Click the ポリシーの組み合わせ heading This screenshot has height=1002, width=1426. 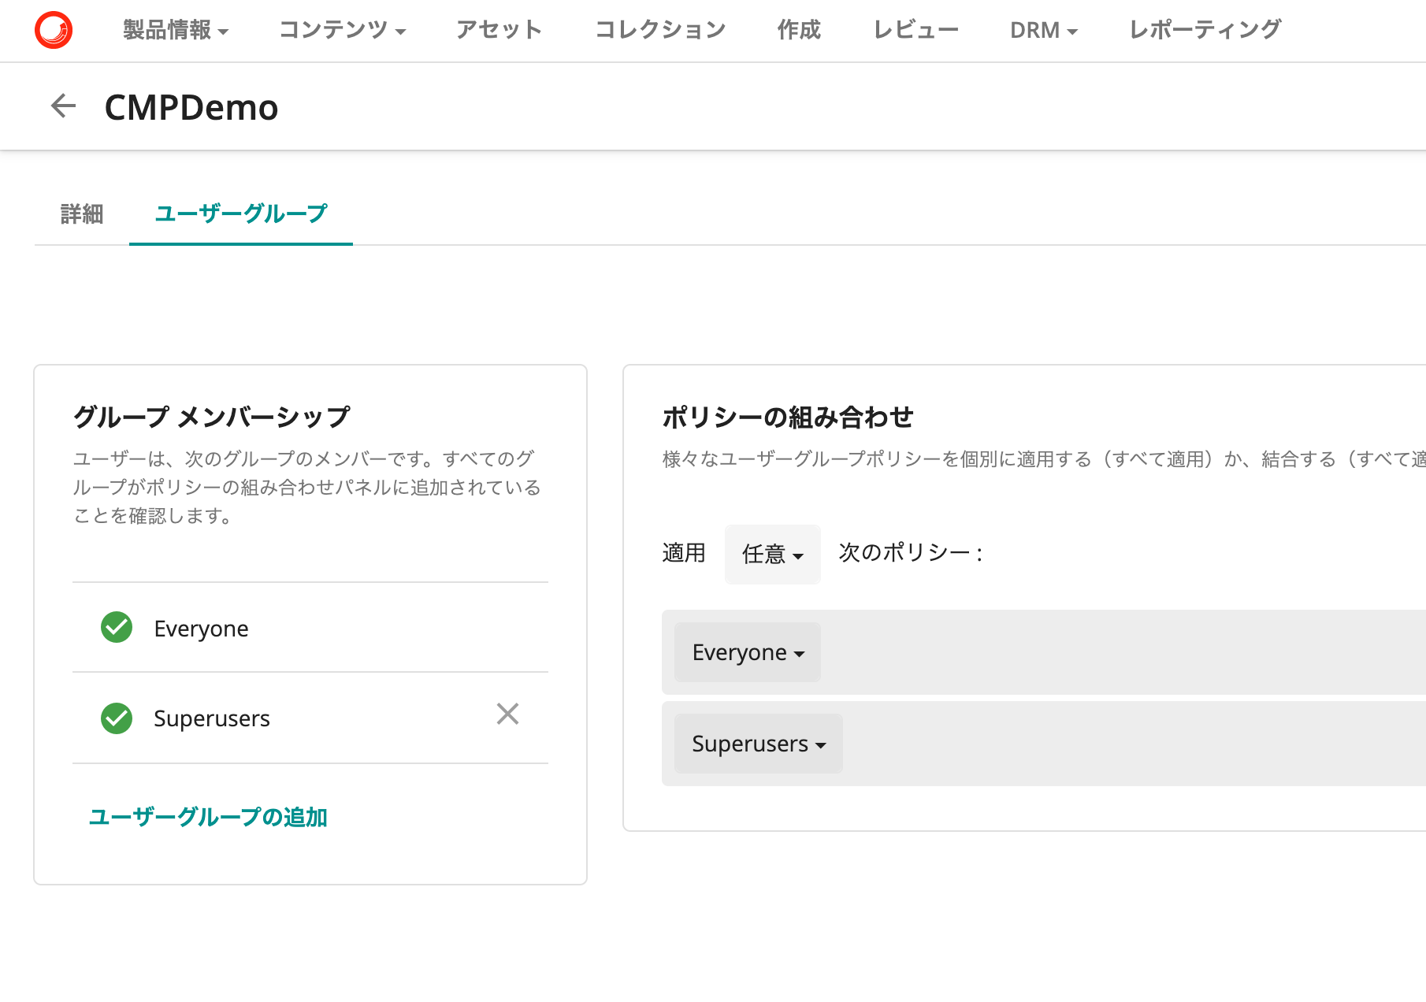[787, 417]
